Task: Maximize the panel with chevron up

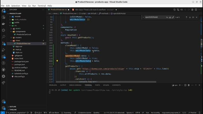Action: tap(196, 85)
